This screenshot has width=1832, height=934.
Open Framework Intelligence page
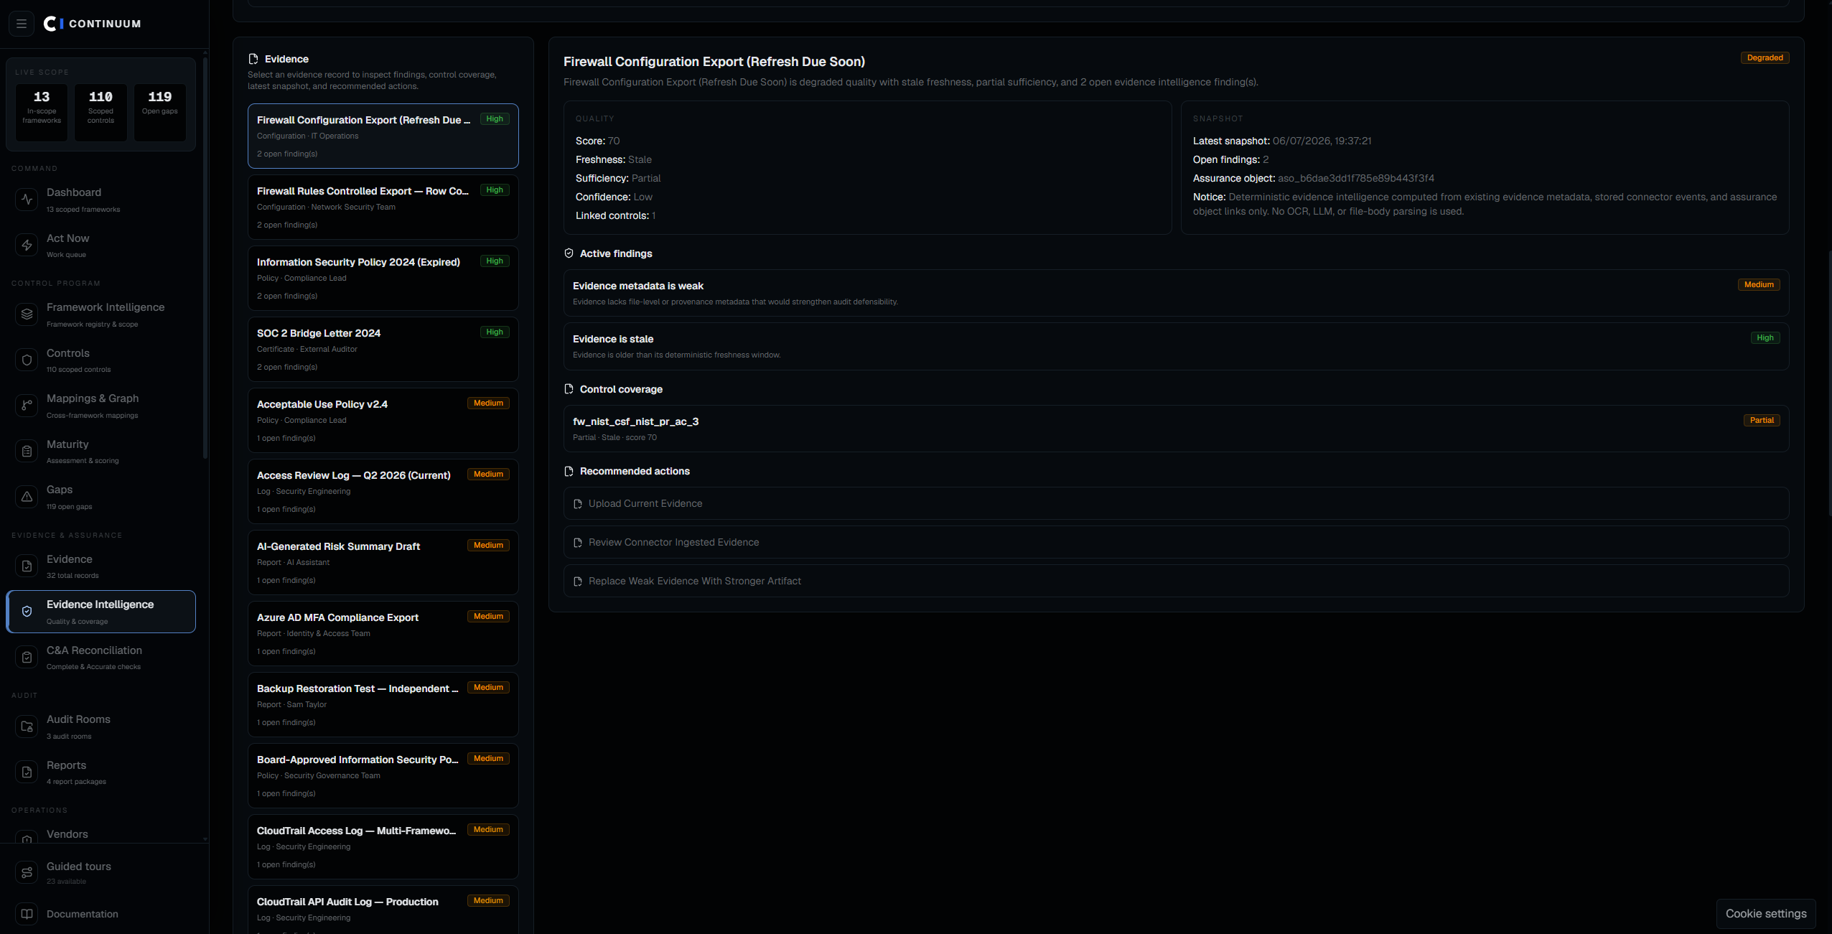[101, 314]
